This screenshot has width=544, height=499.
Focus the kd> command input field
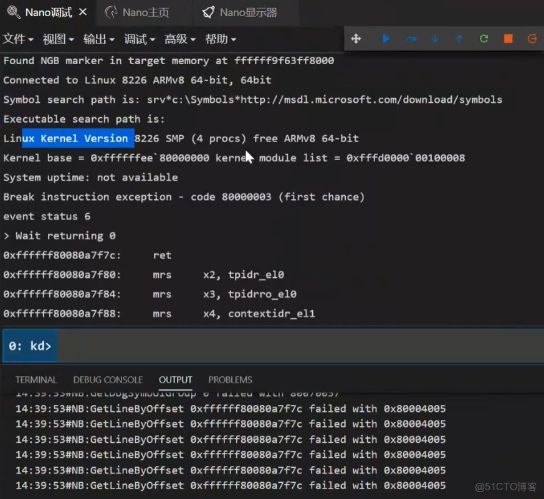(x=300, y=346)
